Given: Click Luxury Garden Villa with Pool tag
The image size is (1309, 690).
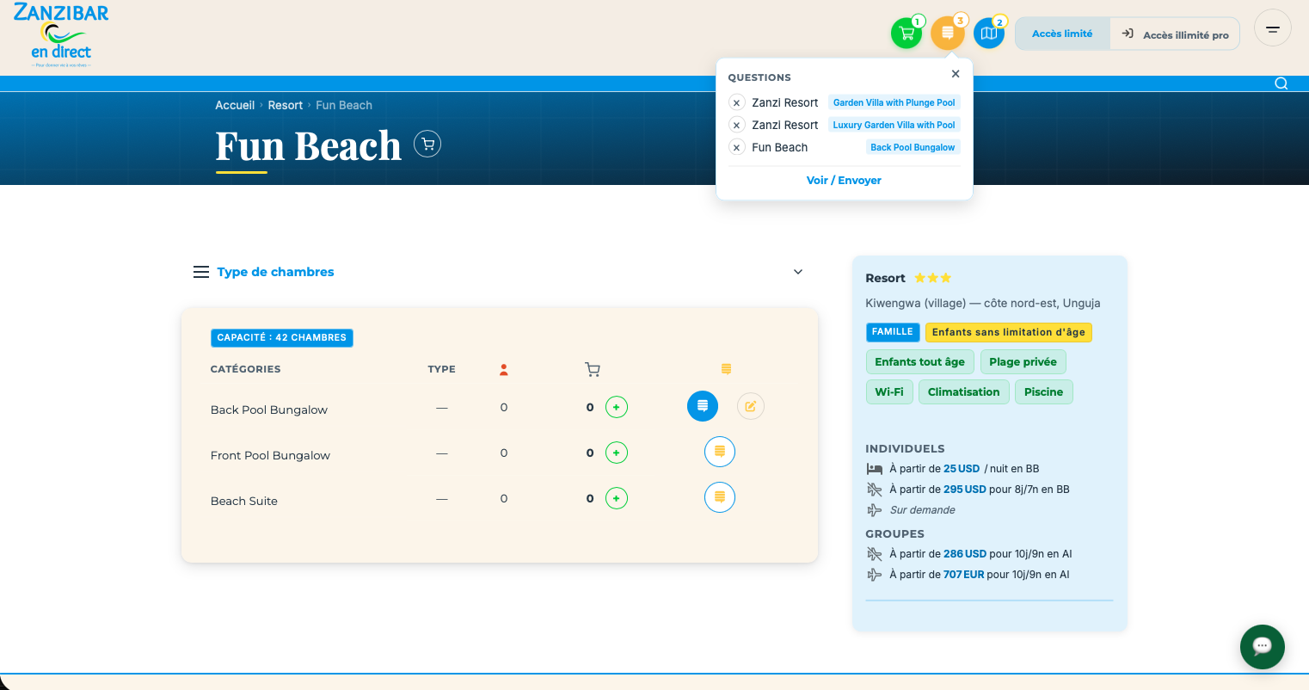Looking at the screenshot, I should pos(894,125).
